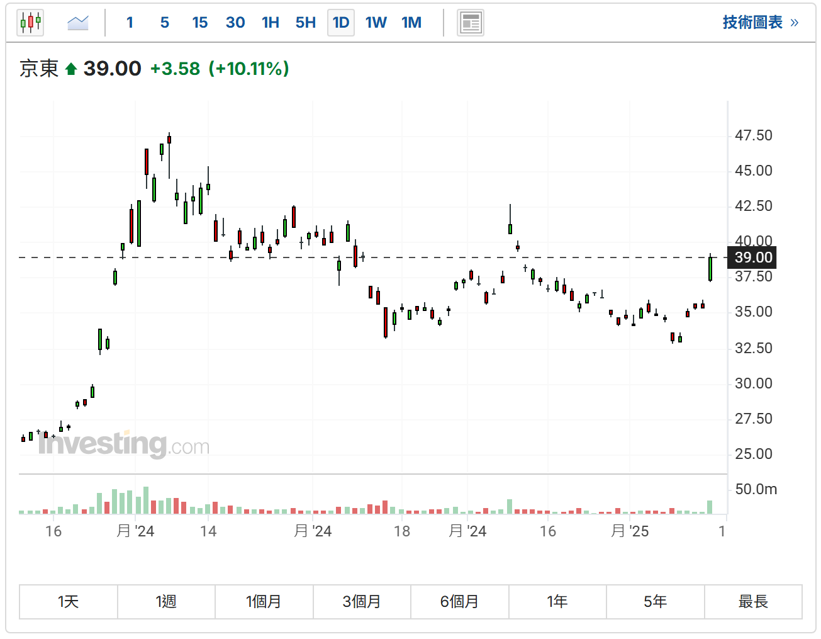Viewport: 821px width, 639px height.
Task: Choose the 15 minute interval
Action: [200, 23]
